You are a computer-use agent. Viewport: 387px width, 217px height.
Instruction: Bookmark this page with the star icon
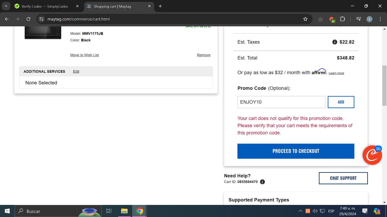tap(305, 19)
